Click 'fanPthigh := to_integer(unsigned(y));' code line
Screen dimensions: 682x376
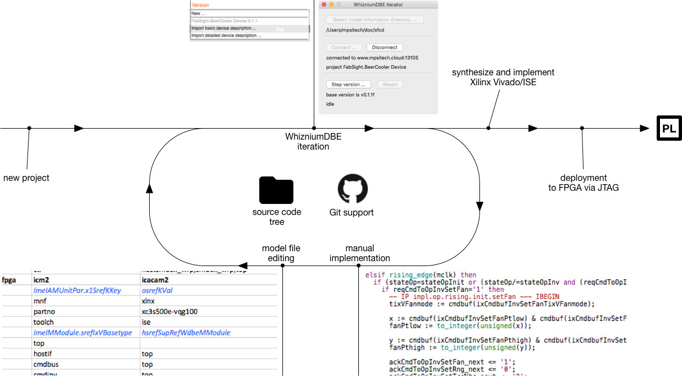[x=462, y=347]
